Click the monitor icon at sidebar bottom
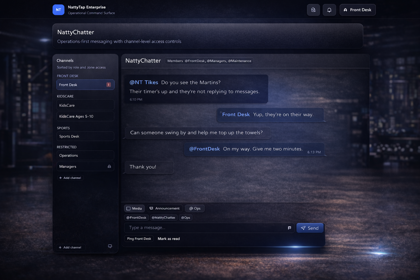The height and width of the screenshot is (280, 420). [x=110, y=246]
